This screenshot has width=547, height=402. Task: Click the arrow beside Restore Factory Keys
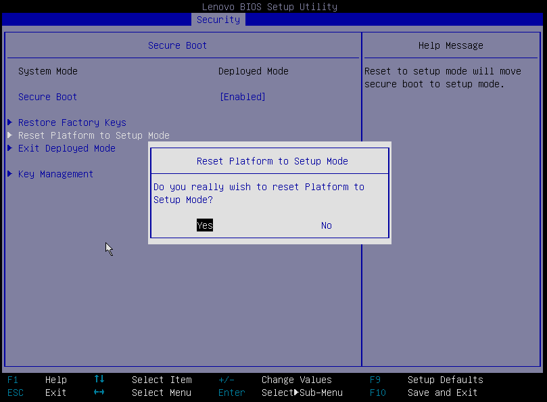(9, 122)
